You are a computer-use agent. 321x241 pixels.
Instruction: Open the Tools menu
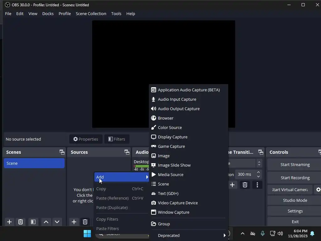click(116, 14)
